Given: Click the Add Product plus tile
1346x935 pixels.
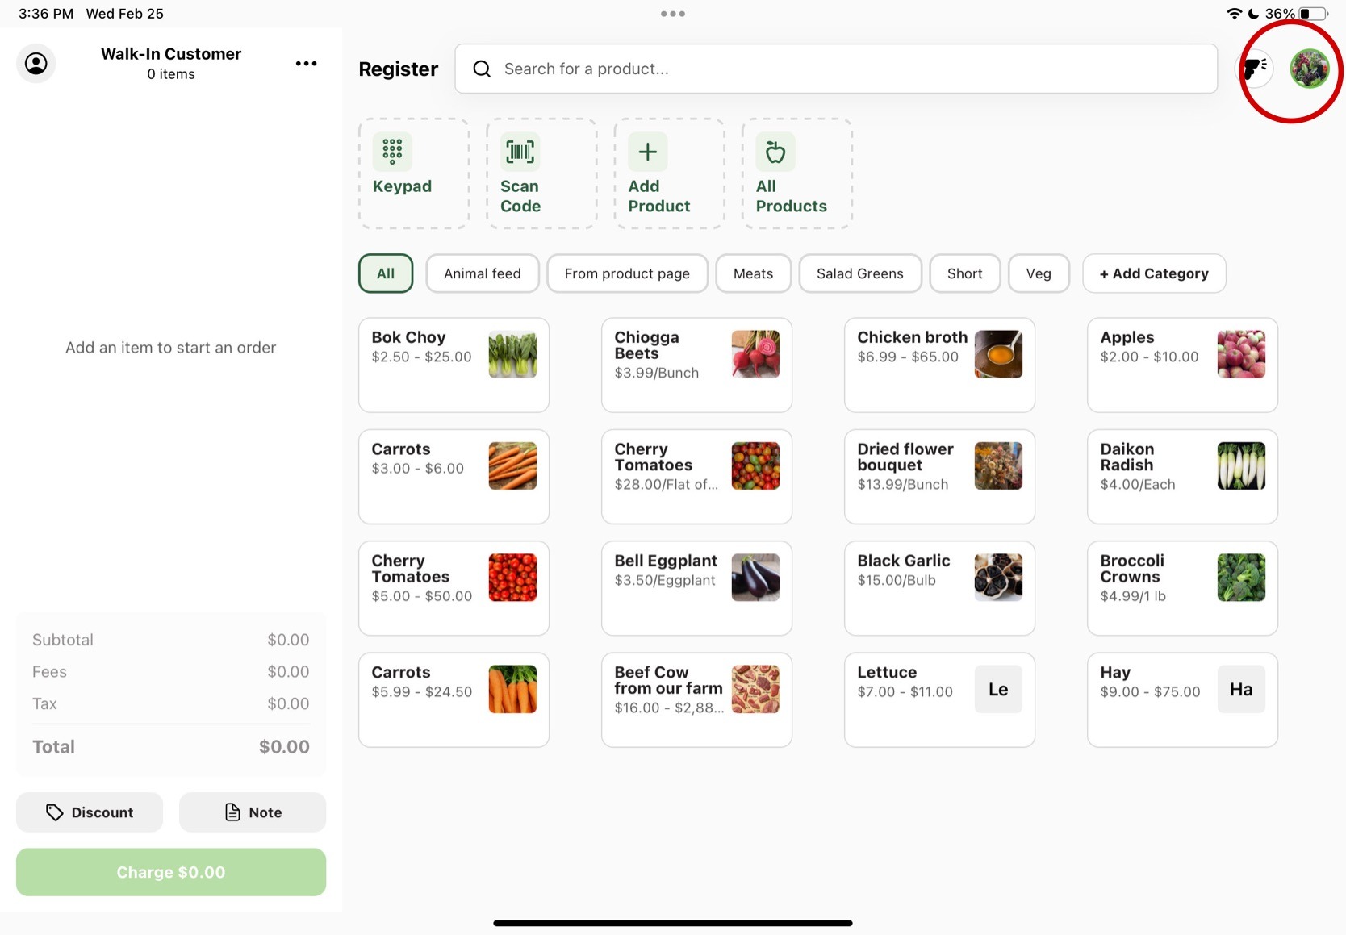Looking at the screenshot, I should pyautogui.click(x=668, y=173).
